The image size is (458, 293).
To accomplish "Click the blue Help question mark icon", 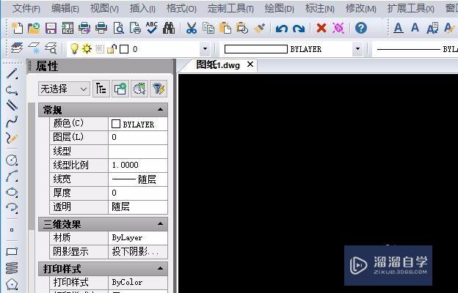I will tap(360, 29).
